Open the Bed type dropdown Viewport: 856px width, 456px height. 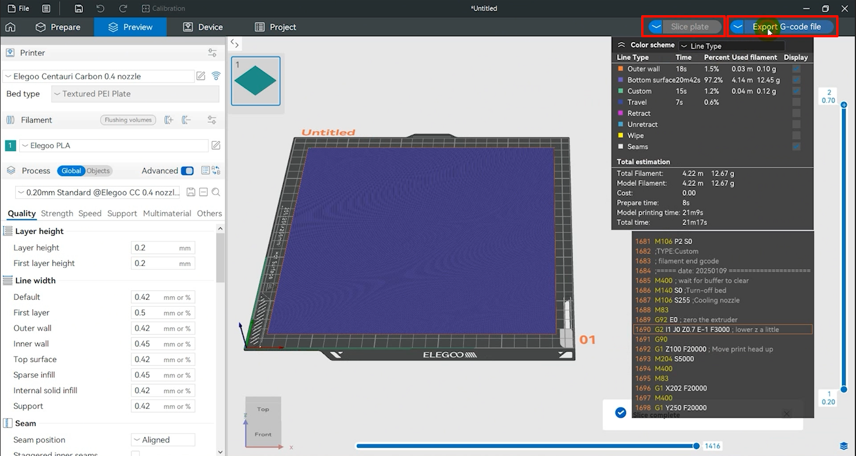pos(134,94)
